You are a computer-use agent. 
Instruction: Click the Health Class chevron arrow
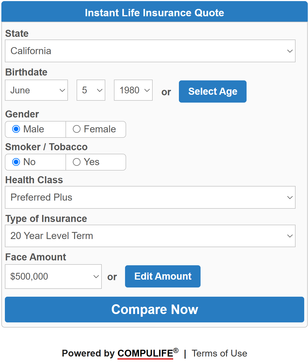pos(290,197)
